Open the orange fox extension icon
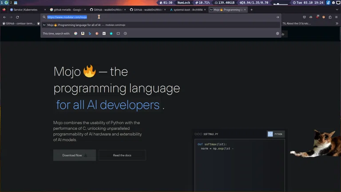The width and height of the screenshot is (341, 192). pos(324,17)
